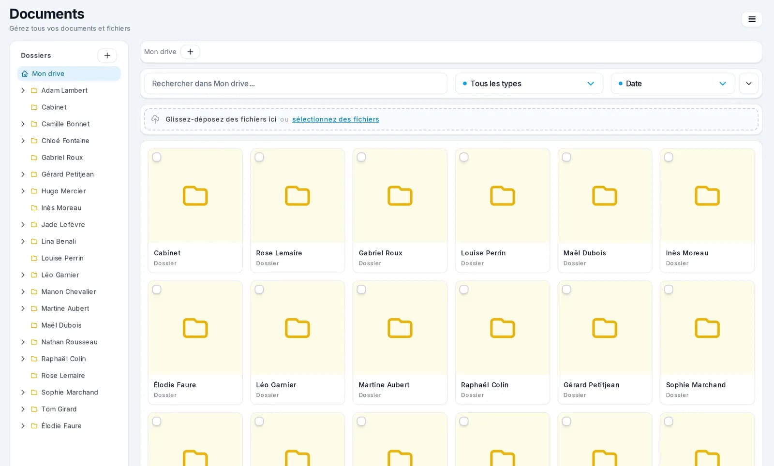Click the sélectionnez des fichiers link

tap(336, 119)
